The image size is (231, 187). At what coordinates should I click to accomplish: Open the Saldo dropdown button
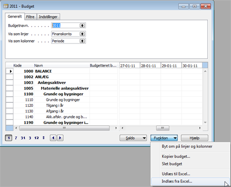click(133, 138)
